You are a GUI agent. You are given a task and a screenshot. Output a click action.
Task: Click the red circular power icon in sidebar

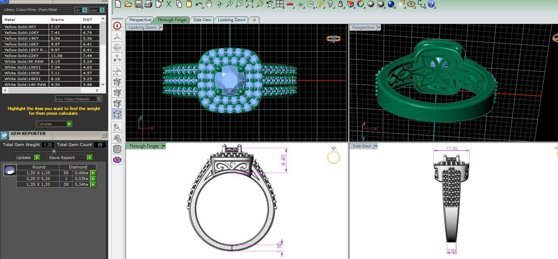(117, 26)
